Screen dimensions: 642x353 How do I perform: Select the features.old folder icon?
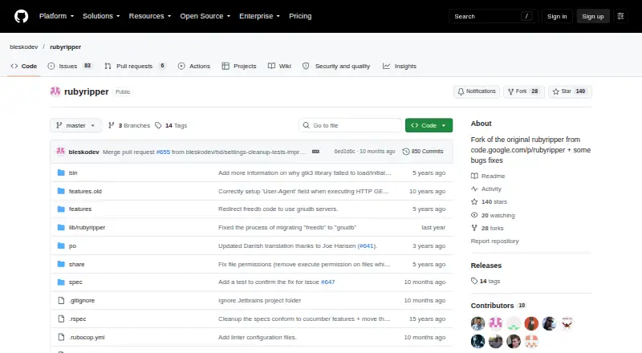pyautogui.click(x=61, y=191)
